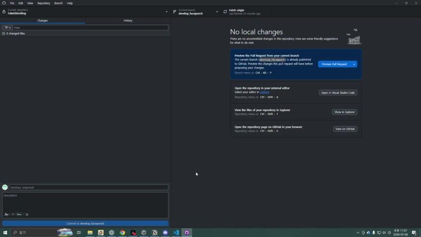Open Google Chrome from the taskbar
421x237 pixels.
click(x=122, y=233)
